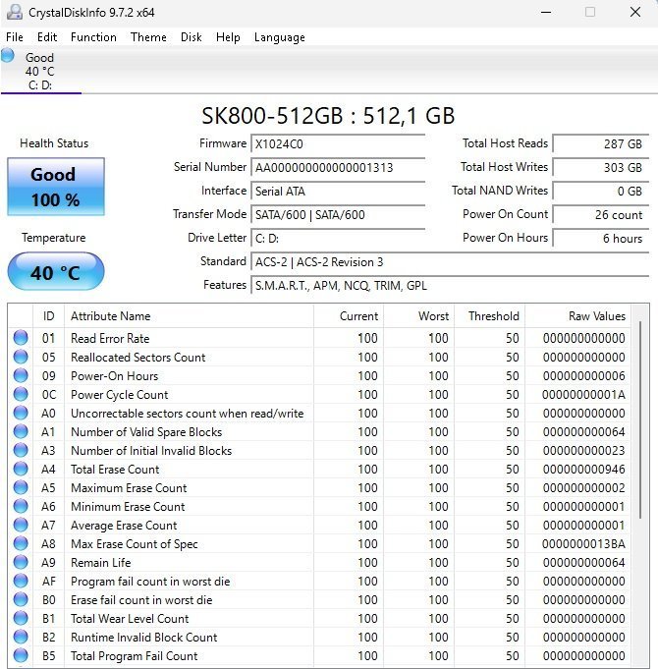Open the File menu
Viewport: 658px width, 669px height.
15,37
